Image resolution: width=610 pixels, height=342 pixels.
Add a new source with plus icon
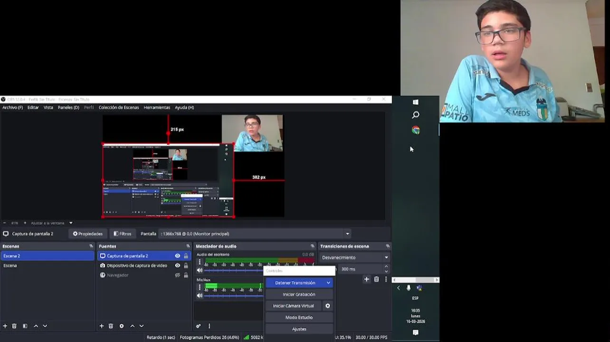coord(101,326)
